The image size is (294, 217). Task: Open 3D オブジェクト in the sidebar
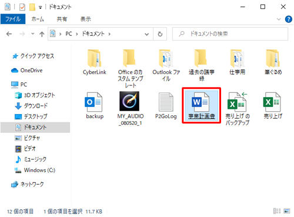point(35,95)
